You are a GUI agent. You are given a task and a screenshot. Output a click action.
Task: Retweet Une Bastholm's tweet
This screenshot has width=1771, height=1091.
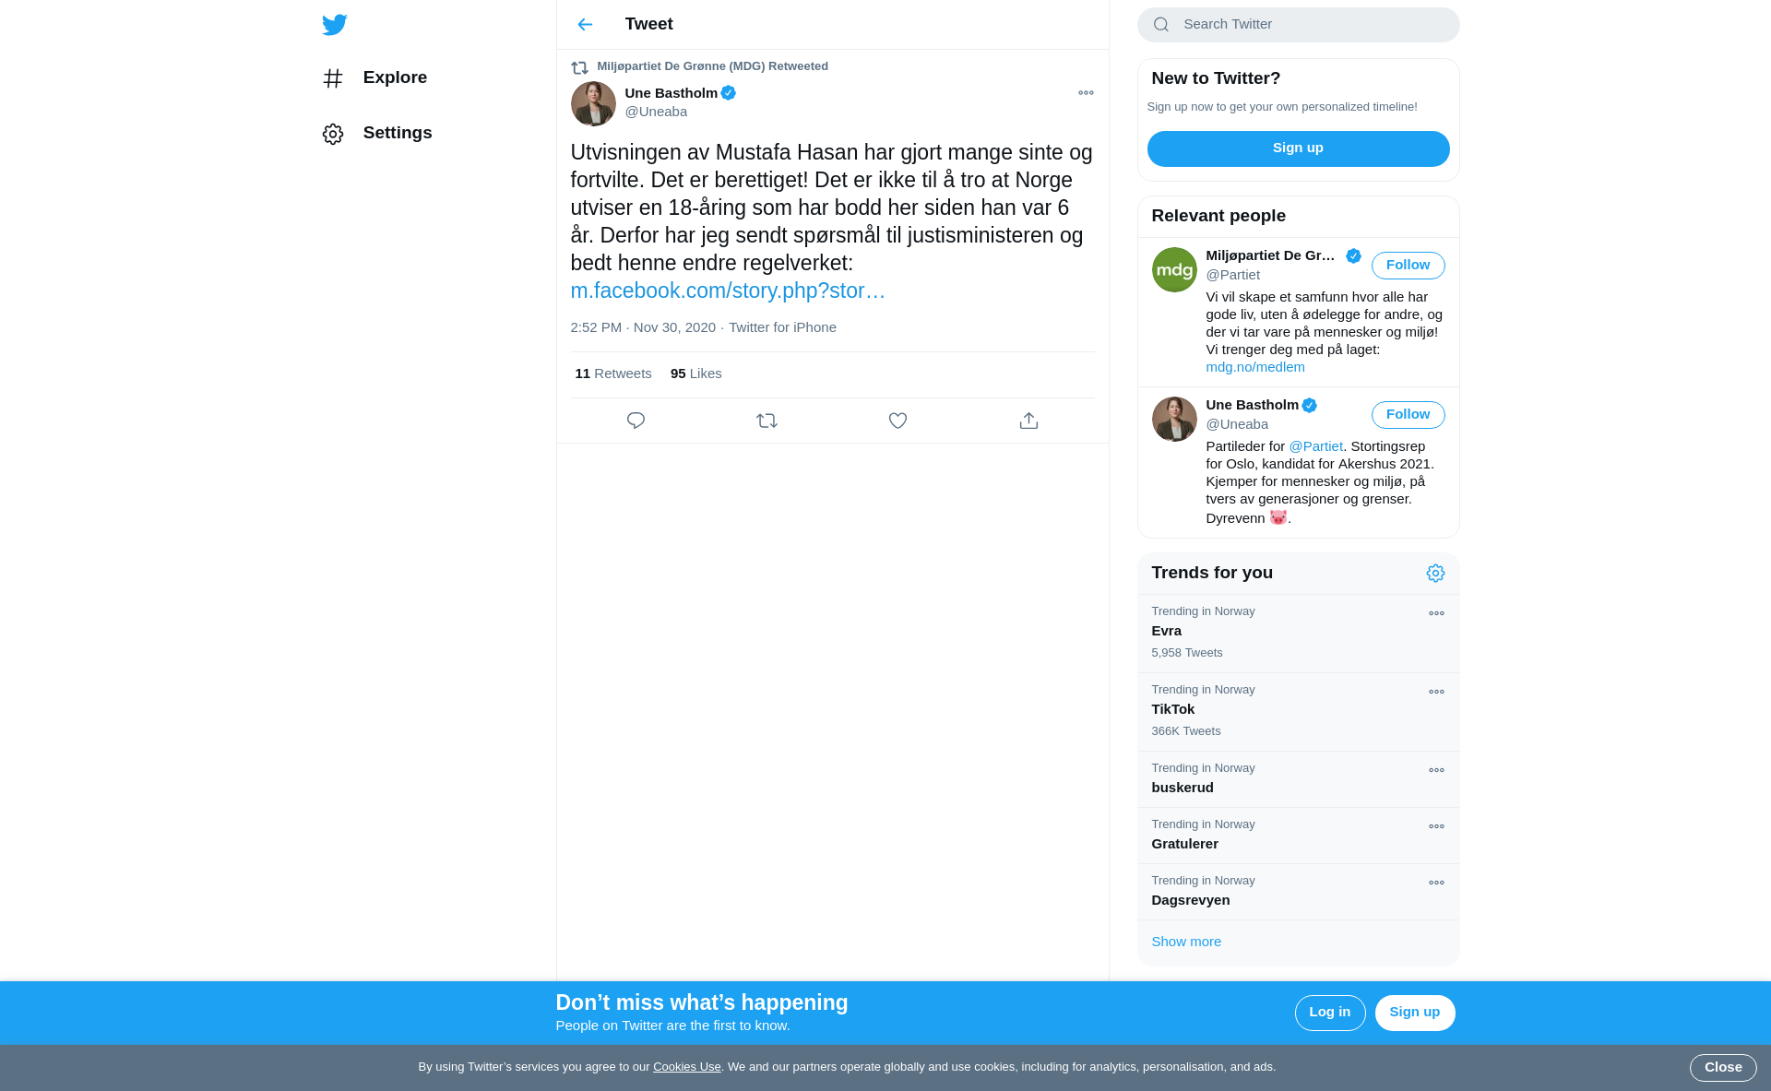pos(767,421)
